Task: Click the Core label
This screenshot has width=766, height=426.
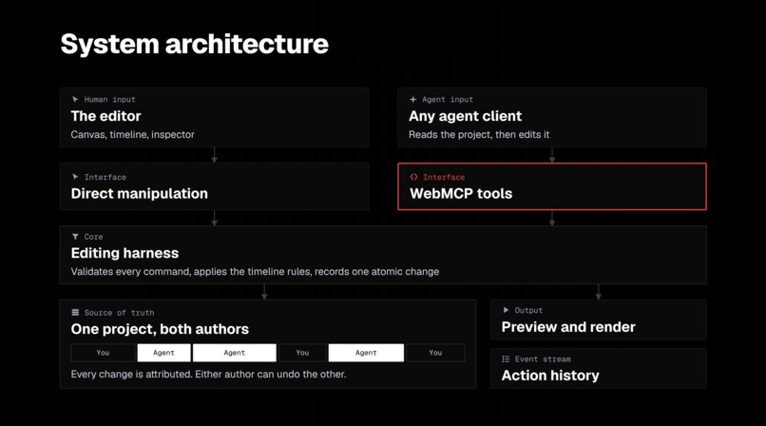Action: coord(93,237)
